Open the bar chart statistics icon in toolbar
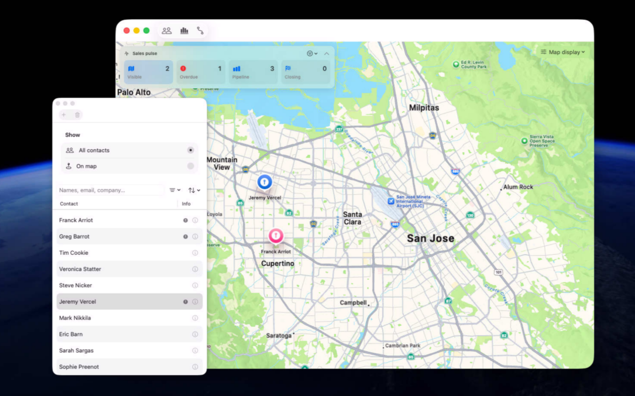635x396 pixels. (x=184, y=31)
